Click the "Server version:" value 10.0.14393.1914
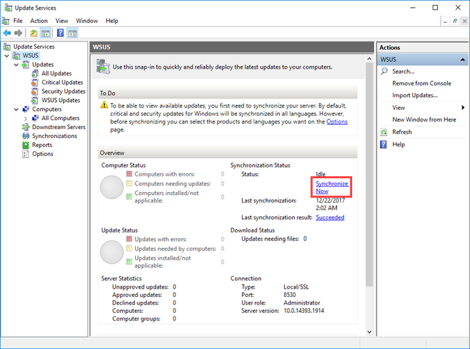The height and width of the screenshot is (349, 470). (x=304, y=311)
